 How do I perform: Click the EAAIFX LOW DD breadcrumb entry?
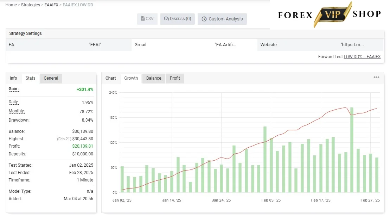point(78,5)
